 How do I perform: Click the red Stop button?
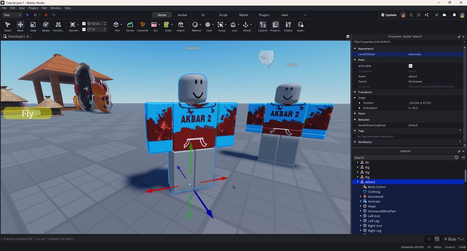tap(46, 15)
